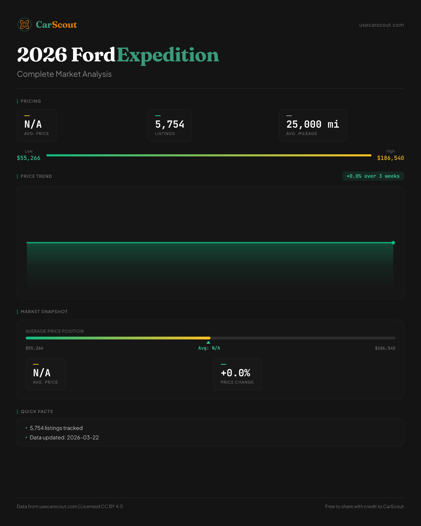Click the Avg: N/A marker label
The image size is (421, 526).
pos(209,348)
